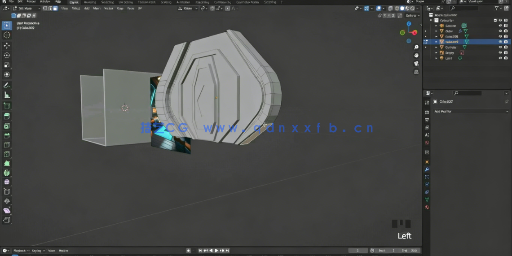Activate the Rotate tool
Screen dimensions: 512x256
point(7,56)
